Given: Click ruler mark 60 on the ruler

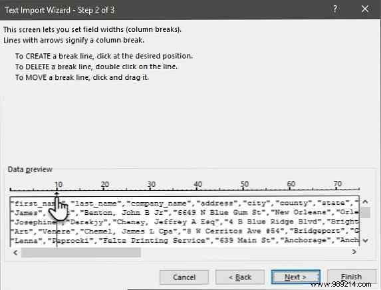Looking at the screenshot, I should [291, 184].
